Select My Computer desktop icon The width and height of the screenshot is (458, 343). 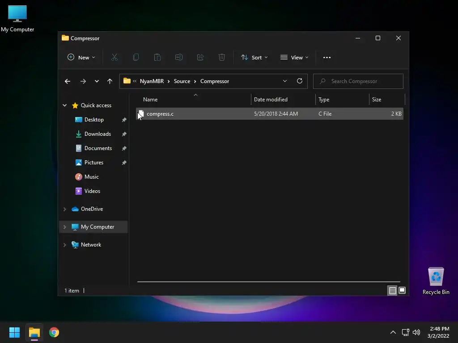[17, 19]
